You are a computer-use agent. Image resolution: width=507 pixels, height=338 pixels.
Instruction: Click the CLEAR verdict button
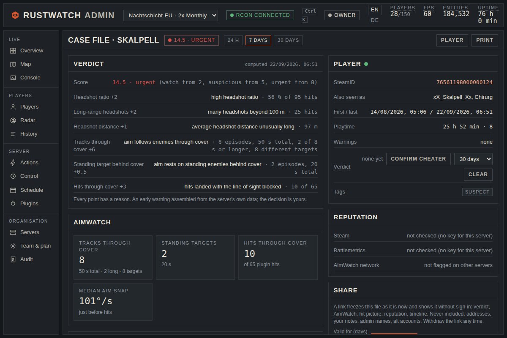click(478, 174)
